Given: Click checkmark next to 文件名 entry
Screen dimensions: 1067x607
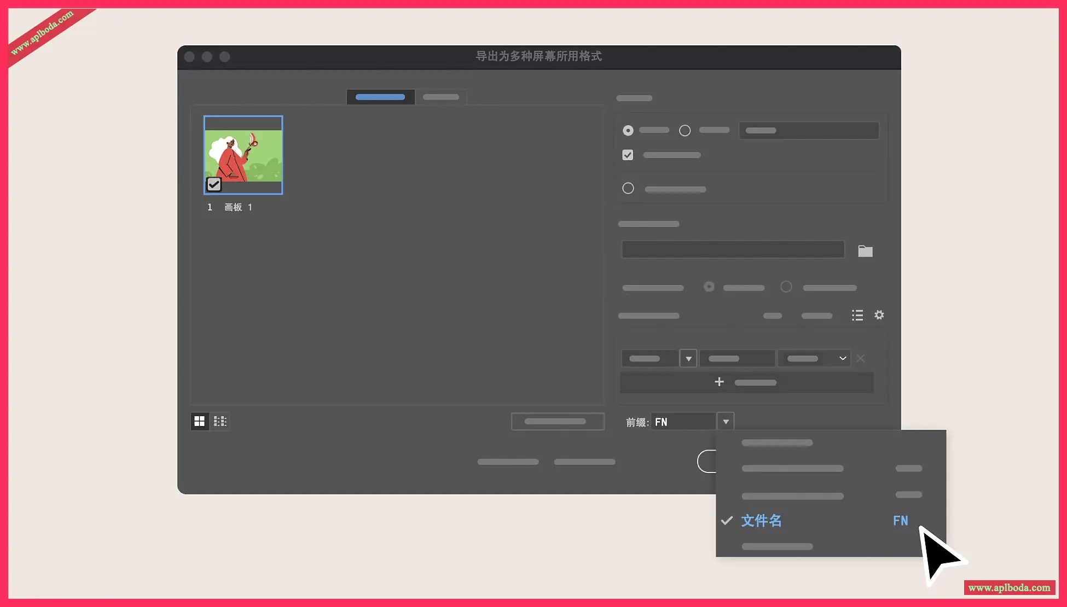Looking at the screenshot, I should [727, 521].
